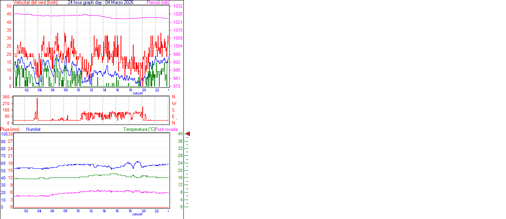The height and width of the screenshot is (219, 506).
Task: Select the blue 'Humitat' label
Action: (x=33, y=129)
